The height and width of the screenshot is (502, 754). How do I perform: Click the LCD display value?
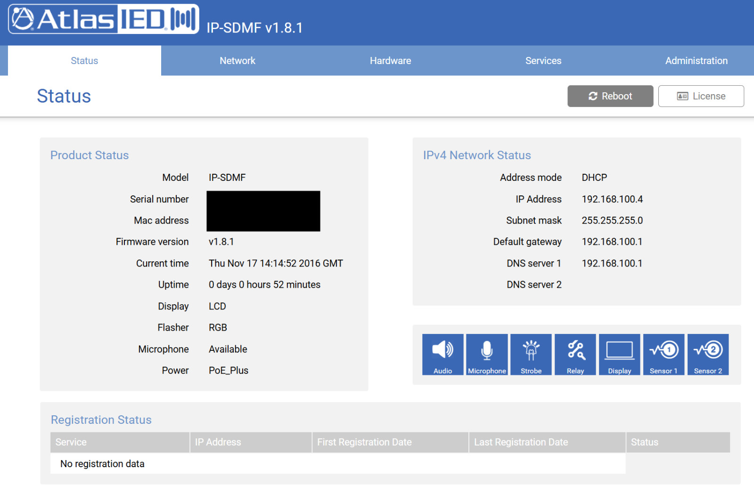(217, 306)
